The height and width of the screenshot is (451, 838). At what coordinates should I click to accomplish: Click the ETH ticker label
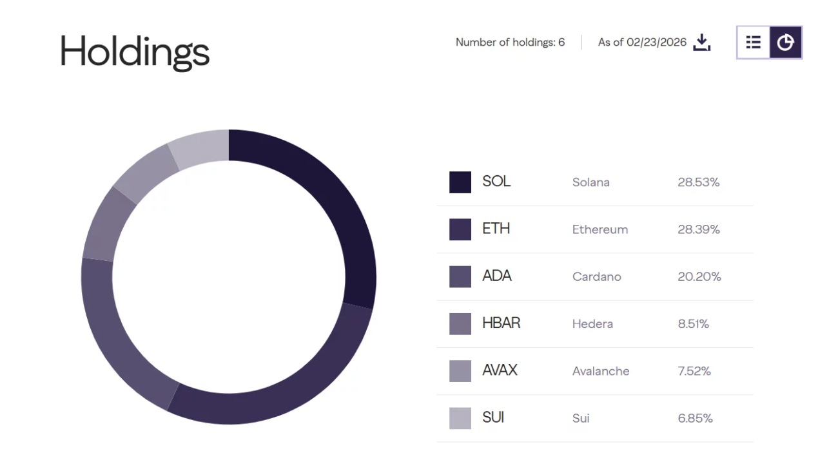(x=496, y=229)
